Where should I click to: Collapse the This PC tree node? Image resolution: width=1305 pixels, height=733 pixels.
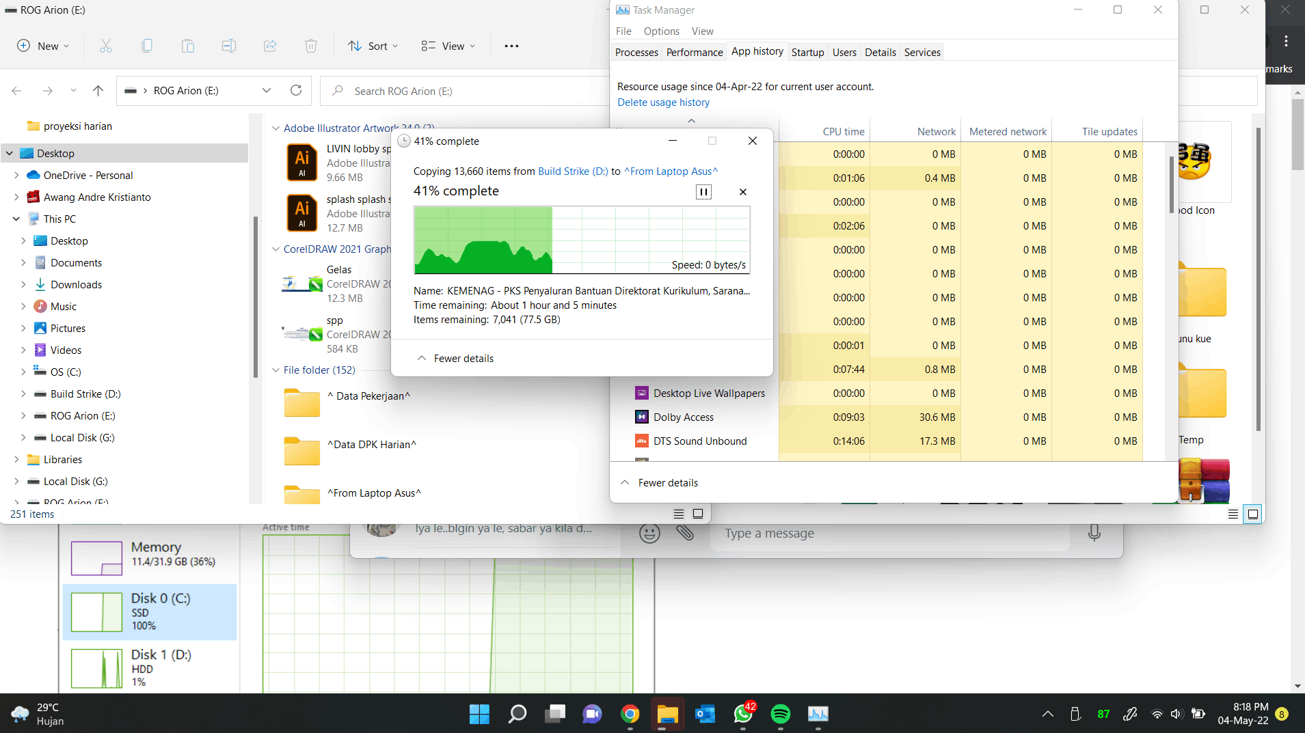[16, 219]
